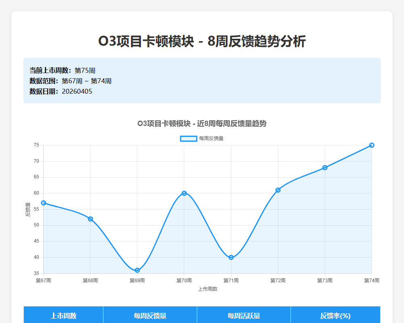Click the 第71周 data point at 40
The width and height of the screenshot is (404, 323).
(231, 257)
